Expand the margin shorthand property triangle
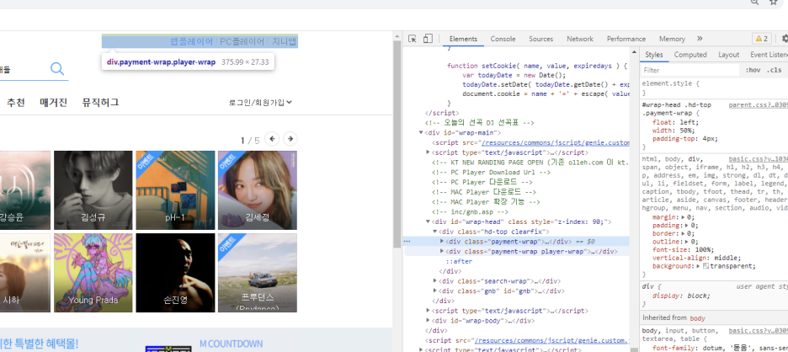Viewport: 788px width, 352px height. coord(684,217)
